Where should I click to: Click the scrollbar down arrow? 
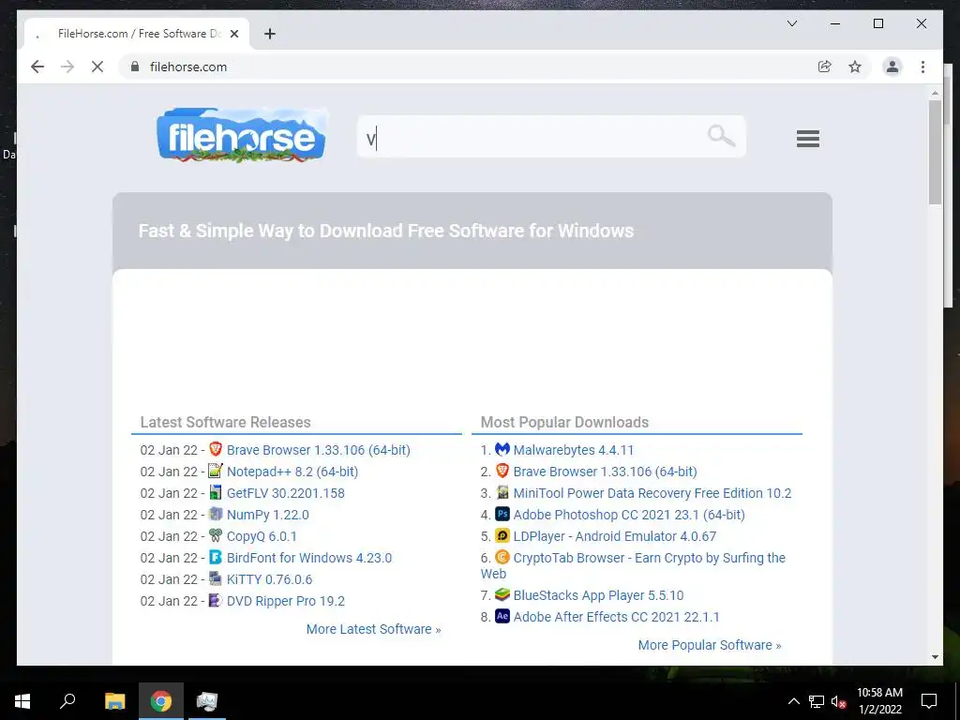(935, 657)
